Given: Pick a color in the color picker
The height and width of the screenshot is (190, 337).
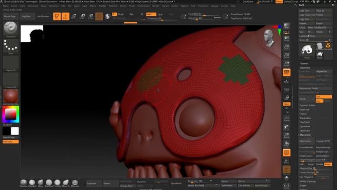Looking at the screenshot, I should click(11, 115).
